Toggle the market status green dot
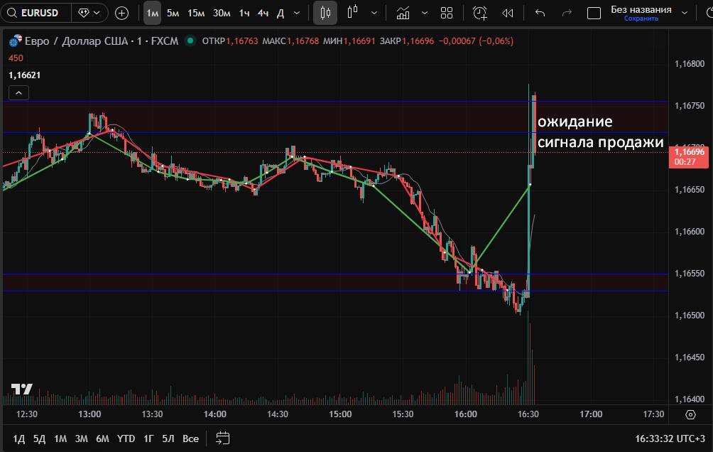The image size is (713, 452). 190,41
